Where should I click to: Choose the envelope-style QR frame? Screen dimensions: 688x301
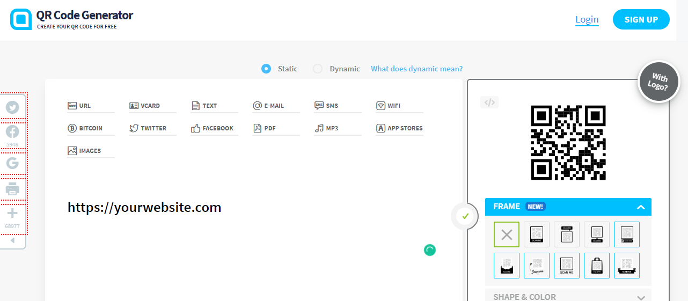coord(506,265)
